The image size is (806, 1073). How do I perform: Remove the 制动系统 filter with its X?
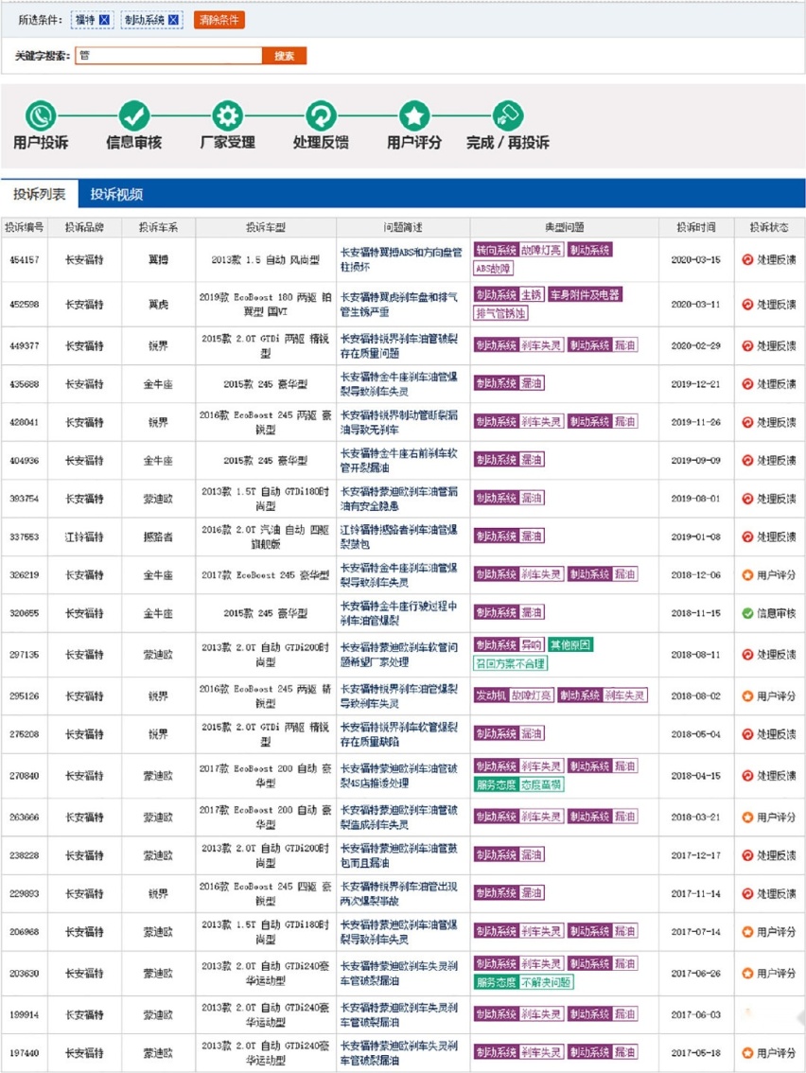[x=173, y=20]
